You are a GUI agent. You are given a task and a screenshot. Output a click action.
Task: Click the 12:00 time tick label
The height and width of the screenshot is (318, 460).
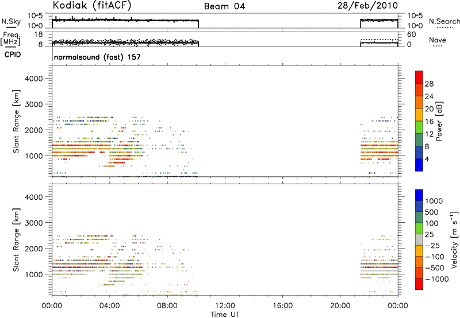pos(225,306)
